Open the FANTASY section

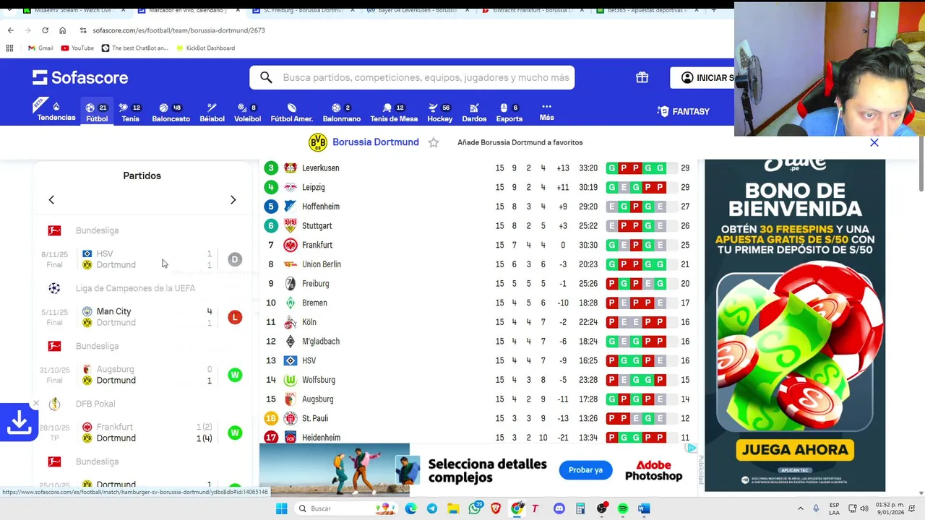[684, 111]
